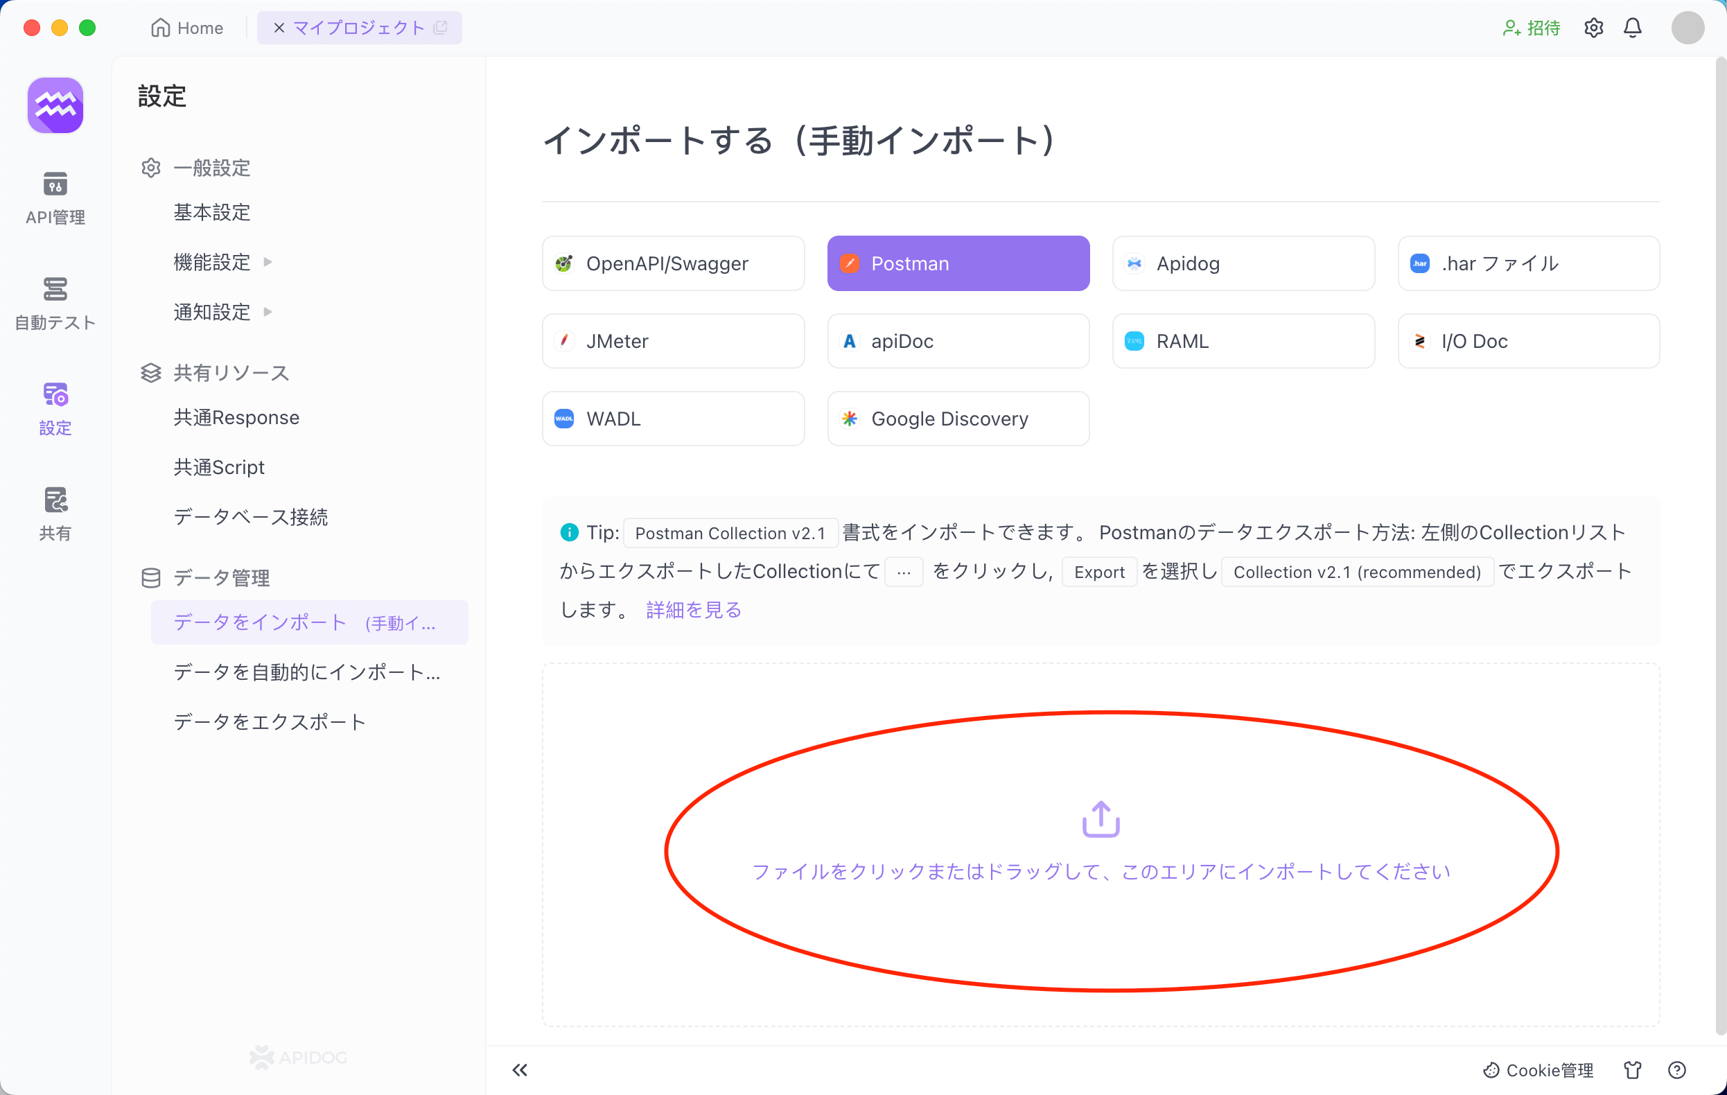Select the RAML import format
Image resolution: width=1727 pixels, height=1095 pixels.
click(1244, 341)
